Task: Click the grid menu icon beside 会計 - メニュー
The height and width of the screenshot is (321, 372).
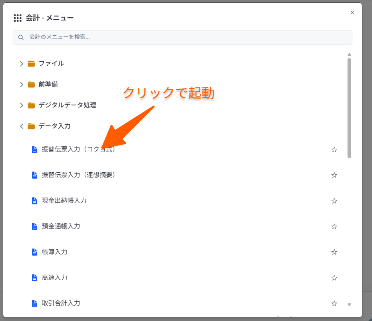Action: (17, 18)
